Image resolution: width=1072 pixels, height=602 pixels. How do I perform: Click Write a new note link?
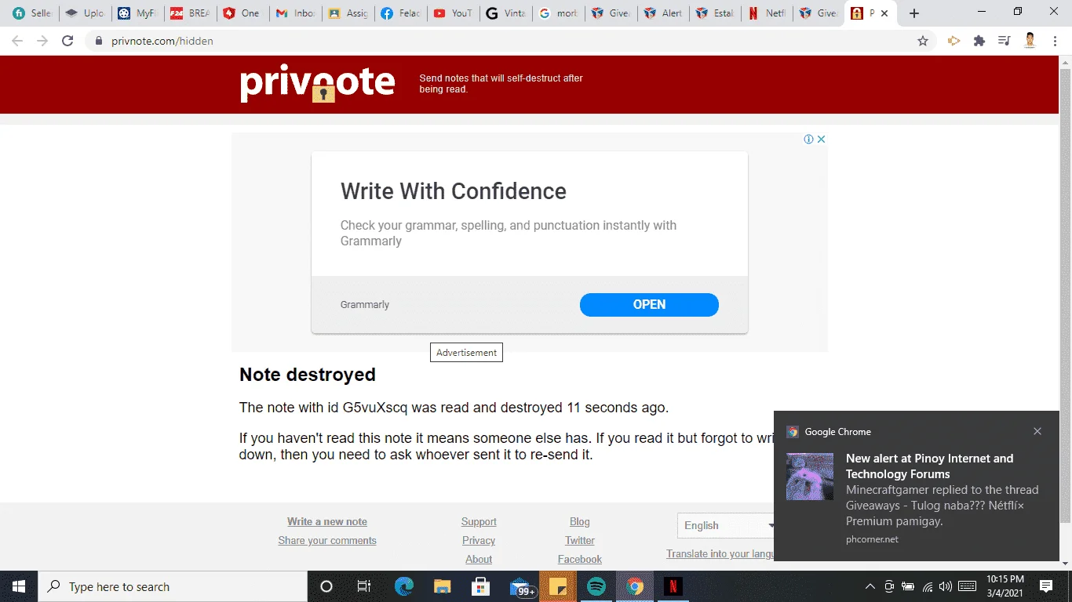327,522
